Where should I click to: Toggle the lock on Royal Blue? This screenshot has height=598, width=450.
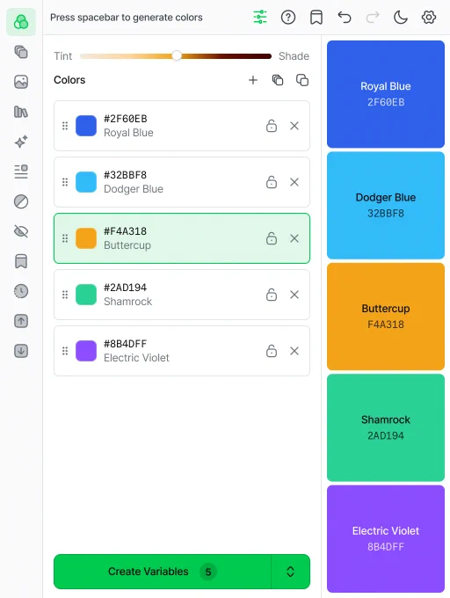pos(272,126)
